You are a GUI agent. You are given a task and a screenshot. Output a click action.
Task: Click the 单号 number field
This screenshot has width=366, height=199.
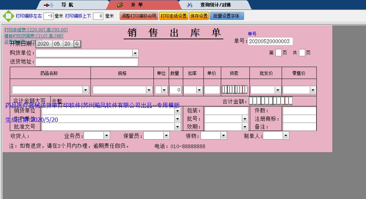[x=270, y=41]
